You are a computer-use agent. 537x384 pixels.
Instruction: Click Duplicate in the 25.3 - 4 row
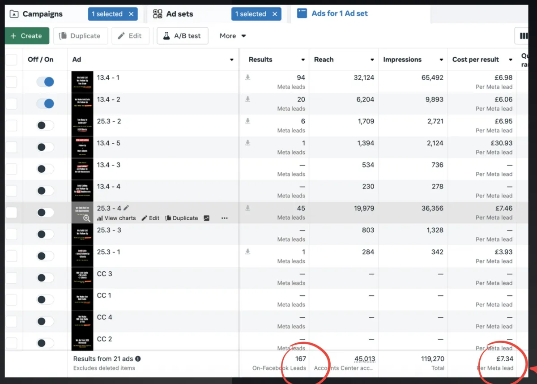pyautogui.click(x=181, y=218)
